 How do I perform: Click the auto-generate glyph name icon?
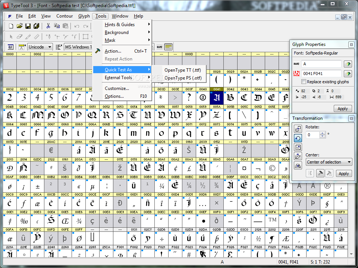[x=348, y=64]
